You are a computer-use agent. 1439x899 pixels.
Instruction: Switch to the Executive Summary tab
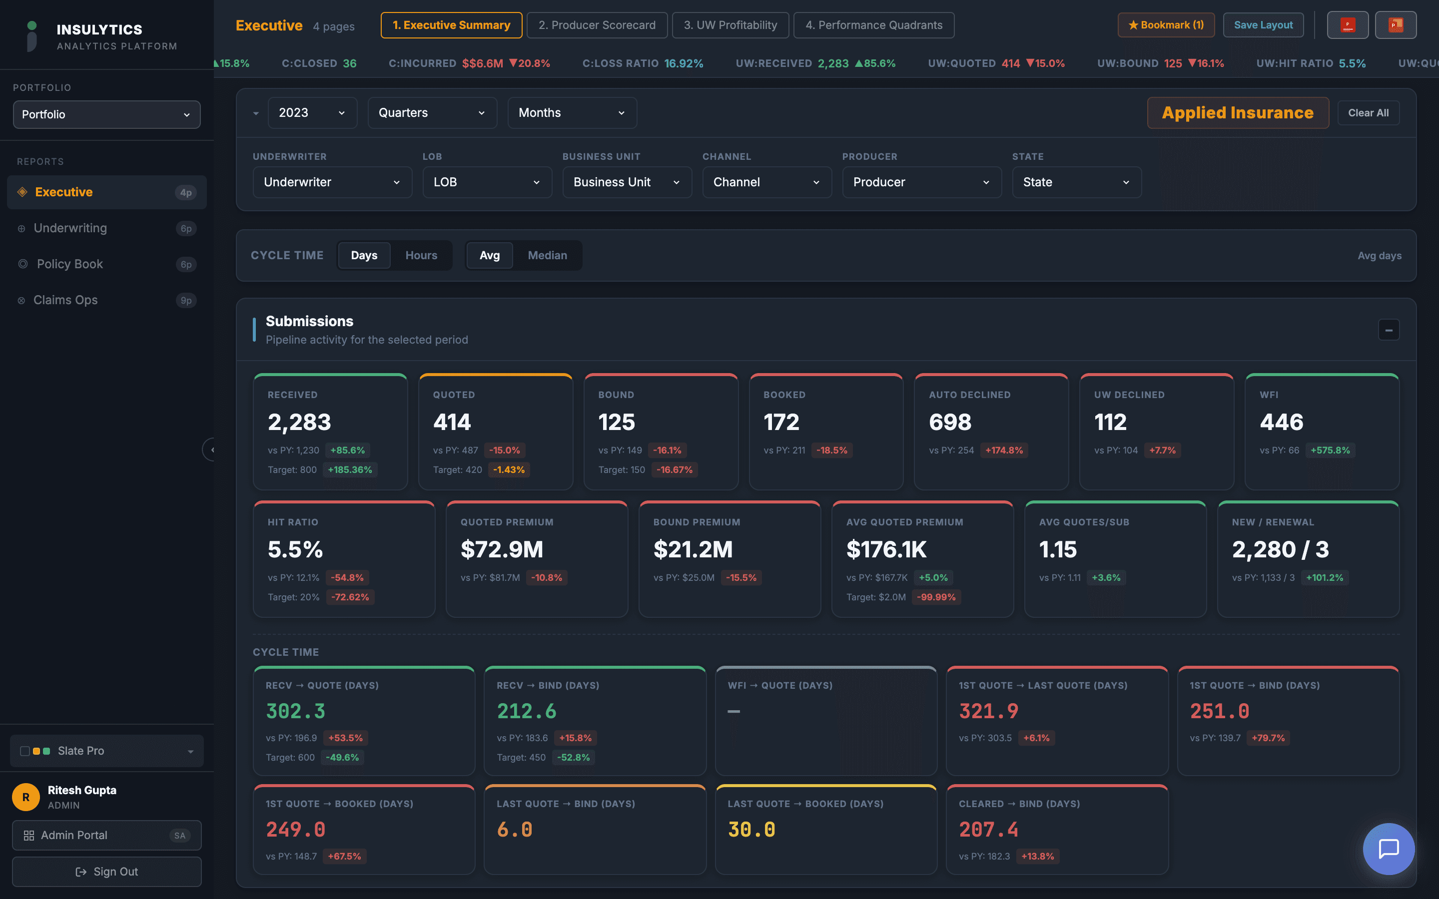451,25
